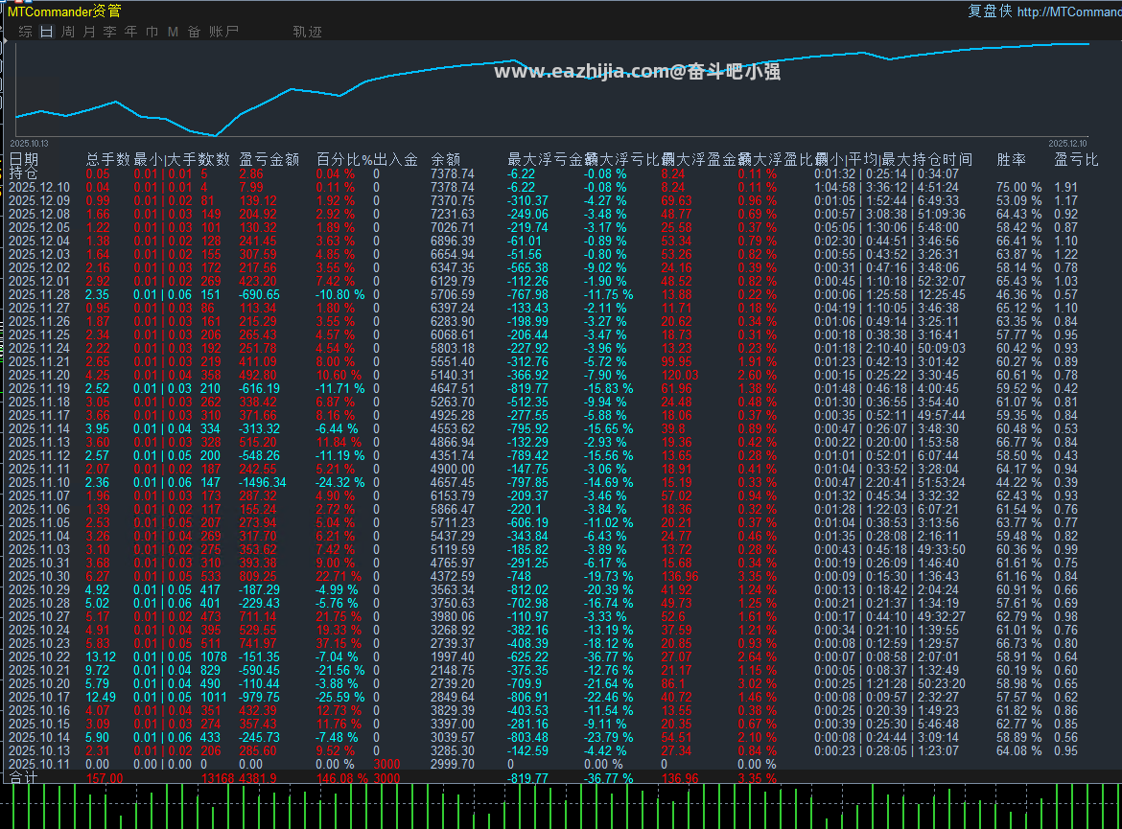Click the 75.00 % win rate cell
Image resolution: width=1122 pixels, height=829 pixels.
pyautogui.click(x=1019, y=188)
